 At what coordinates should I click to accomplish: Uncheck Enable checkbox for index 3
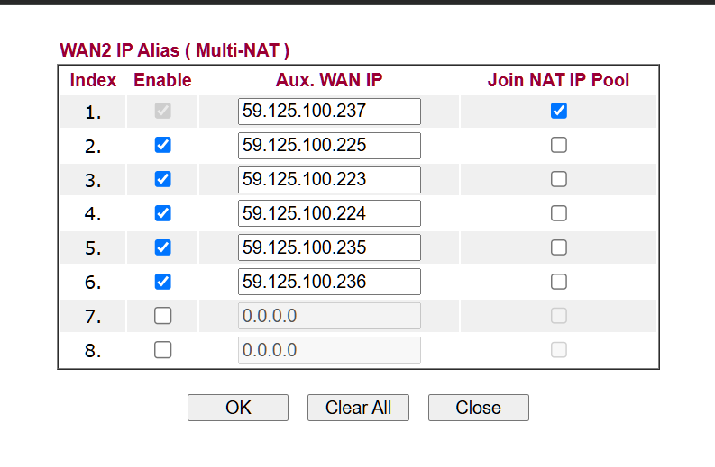coord(162,179)
